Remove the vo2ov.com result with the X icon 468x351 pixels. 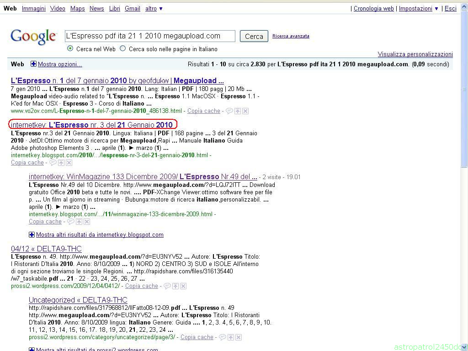[x=245, y=111]
